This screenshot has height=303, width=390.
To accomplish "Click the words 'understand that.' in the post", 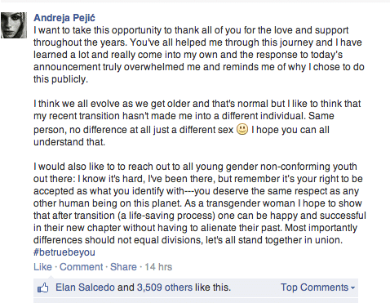I will point(69,142).
